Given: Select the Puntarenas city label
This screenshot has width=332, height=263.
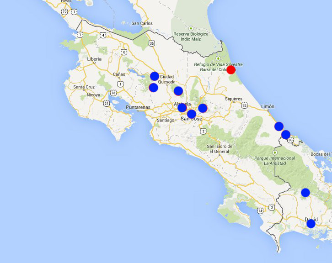Looking at the screenshot, I should coord(139,107).
